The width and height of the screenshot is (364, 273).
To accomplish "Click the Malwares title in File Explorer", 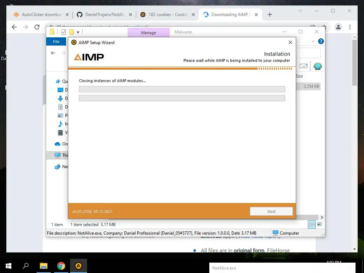I will (x=183, y=32).
